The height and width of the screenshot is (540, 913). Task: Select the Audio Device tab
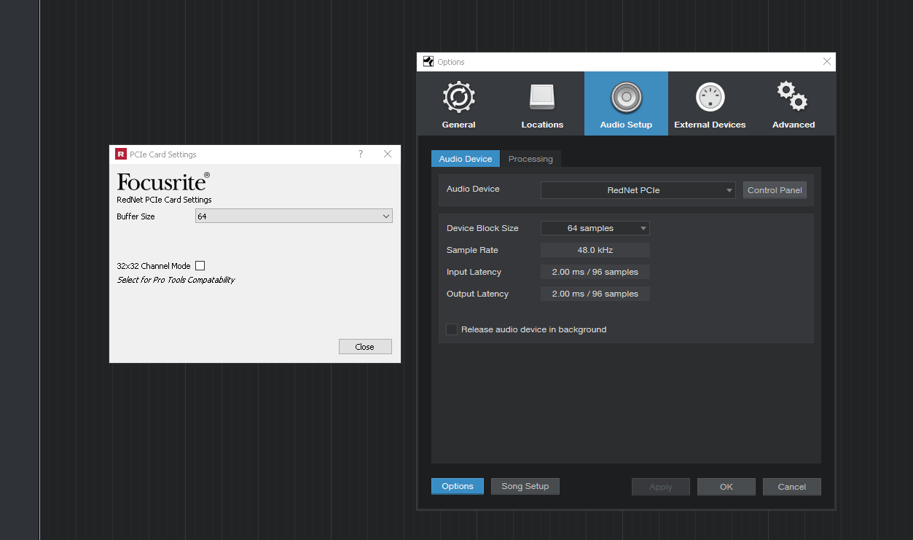(x=466, y=159)
